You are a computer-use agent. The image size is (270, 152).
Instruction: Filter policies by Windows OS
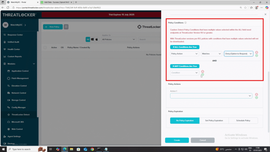[x=92, y=40]
